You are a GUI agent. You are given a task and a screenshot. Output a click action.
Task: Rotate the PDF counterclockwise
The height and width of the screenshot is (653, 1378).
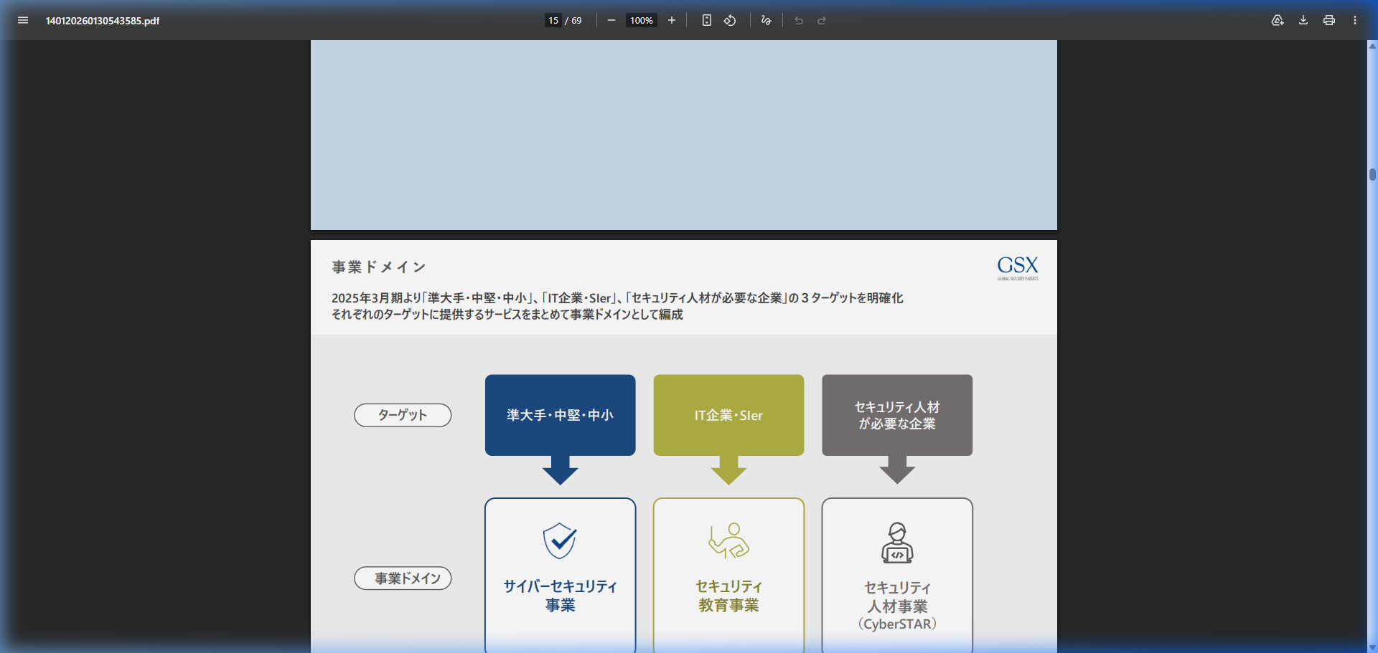(729, 20)
